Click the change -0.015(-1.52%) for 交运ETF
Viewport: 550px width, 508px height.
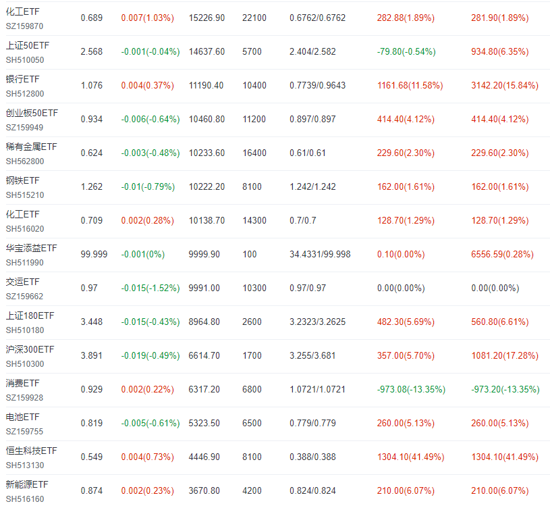tap(150, 288)
